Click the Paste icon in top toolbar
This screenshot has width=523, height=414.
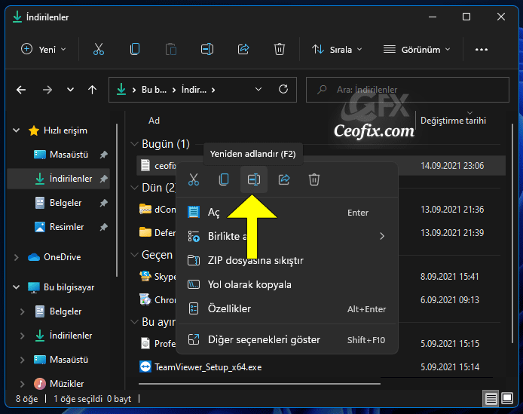(x=171, y=49)
